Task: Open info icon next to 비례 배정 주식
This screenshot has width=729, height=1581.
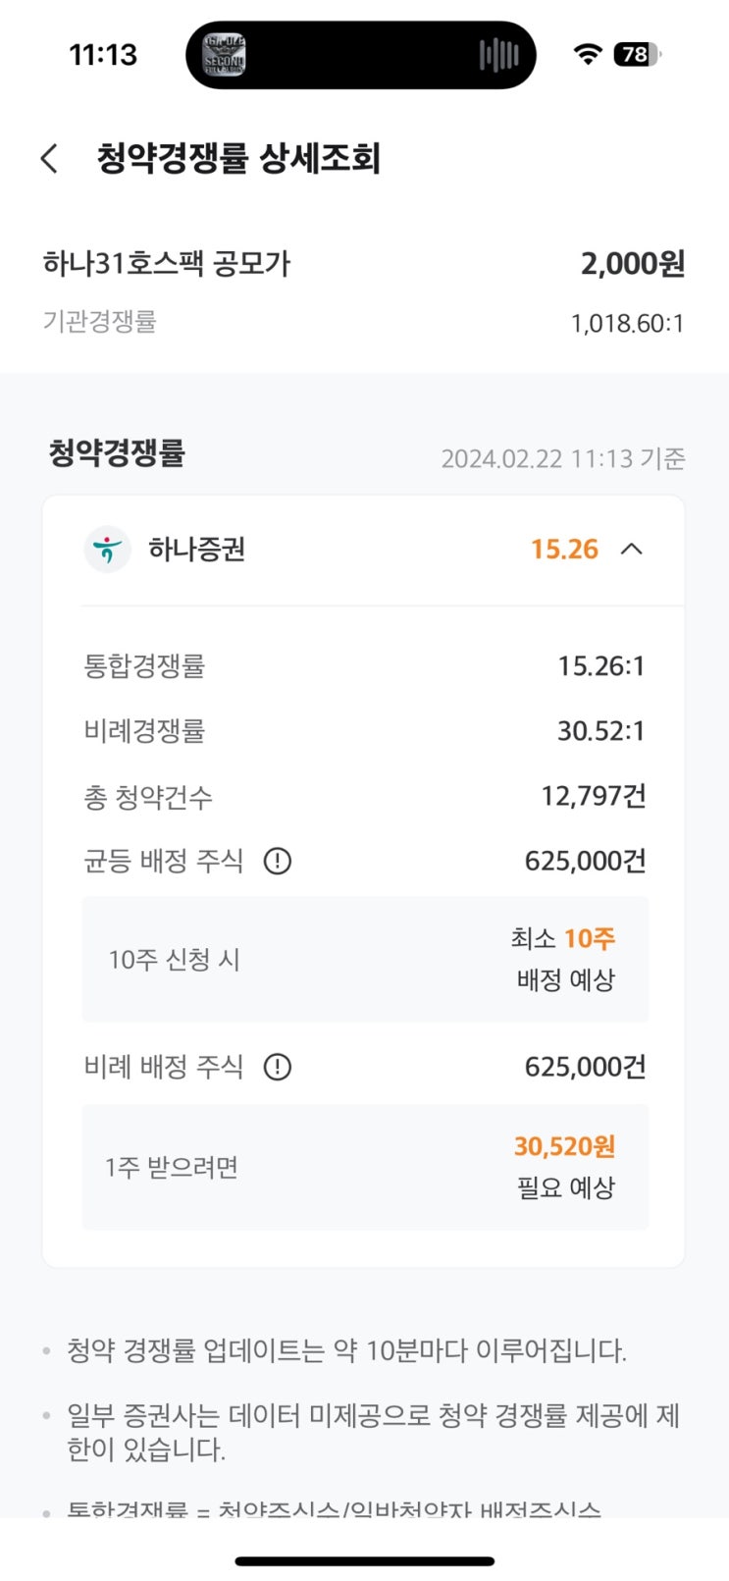Action: click(278, 1067)
